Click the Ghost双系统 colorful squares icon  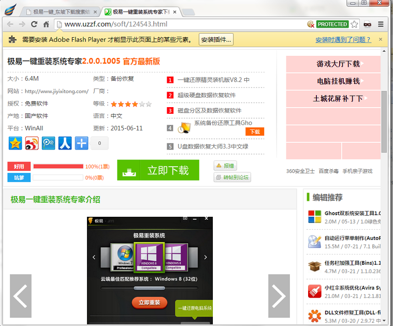pyautogui.click(x=314, y=217)
